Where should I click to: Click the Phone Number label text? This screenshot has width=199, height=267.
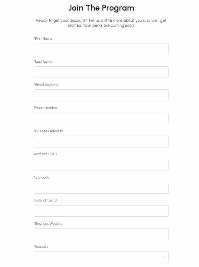[x=46, y=108]
